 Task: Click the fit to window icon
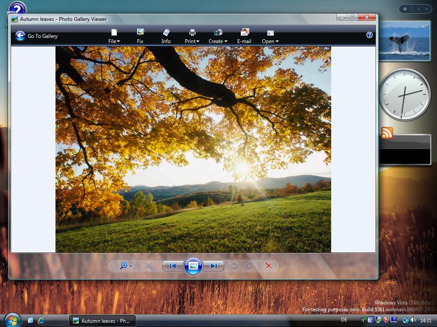(x=149, y=266)
